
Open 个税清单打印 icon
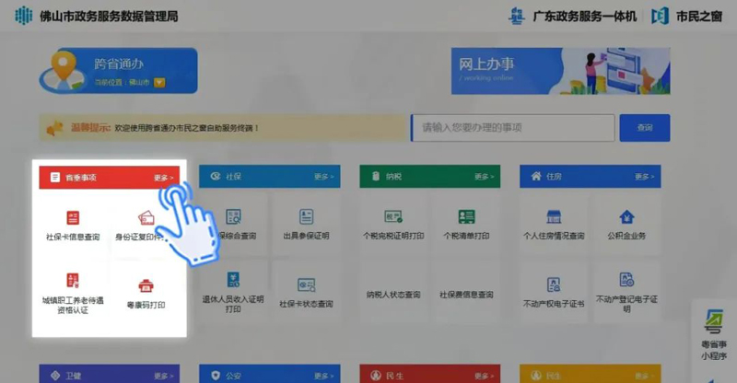(x=466, y=218)
